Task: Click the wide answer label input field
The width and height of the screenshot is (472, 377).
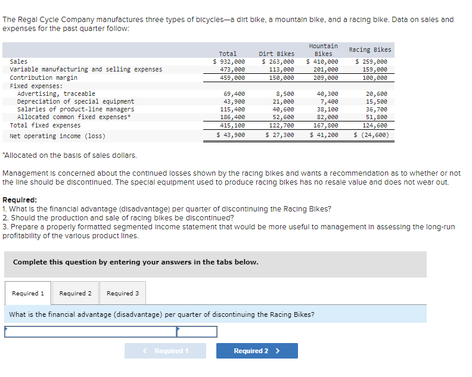Action: 91,332
